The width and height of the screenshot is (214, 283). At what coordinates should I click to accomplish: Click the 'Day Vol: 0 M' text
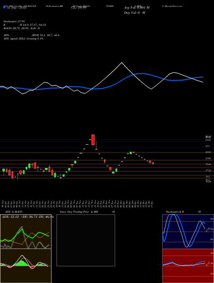[135, 13]
